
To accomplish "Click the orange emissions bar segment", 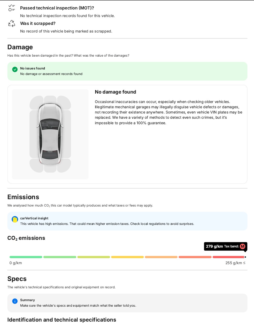I will [161, 257].
